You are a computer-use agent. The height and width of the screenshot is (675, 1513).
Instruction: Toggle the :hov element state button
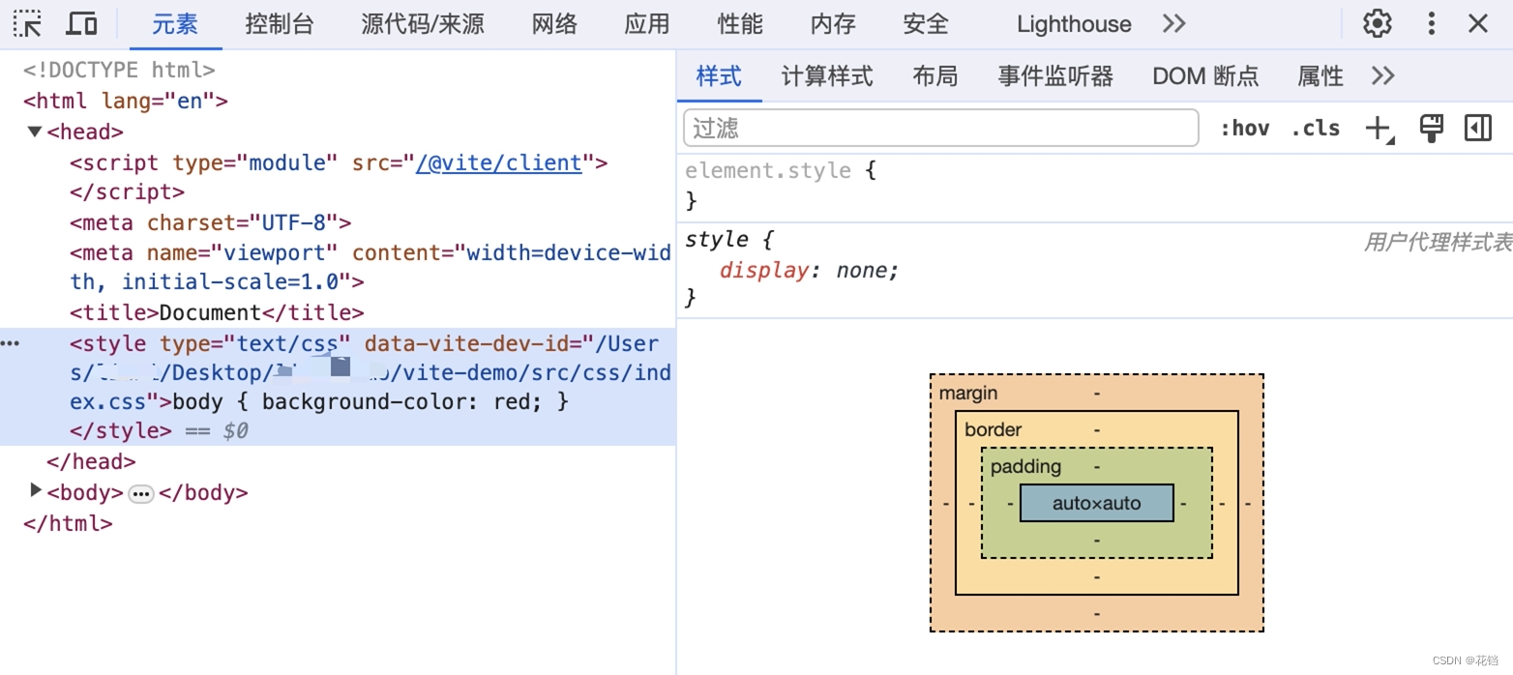tap(1244, 128)
